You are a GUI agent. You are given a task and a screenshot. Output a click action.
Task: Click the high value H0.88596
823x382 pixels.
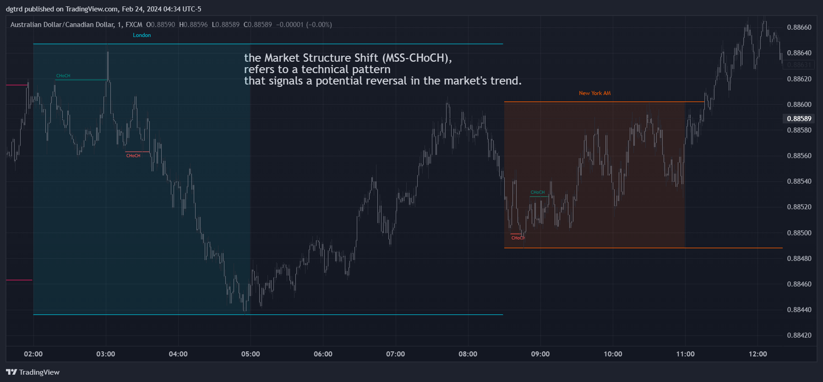pos(193,25)
